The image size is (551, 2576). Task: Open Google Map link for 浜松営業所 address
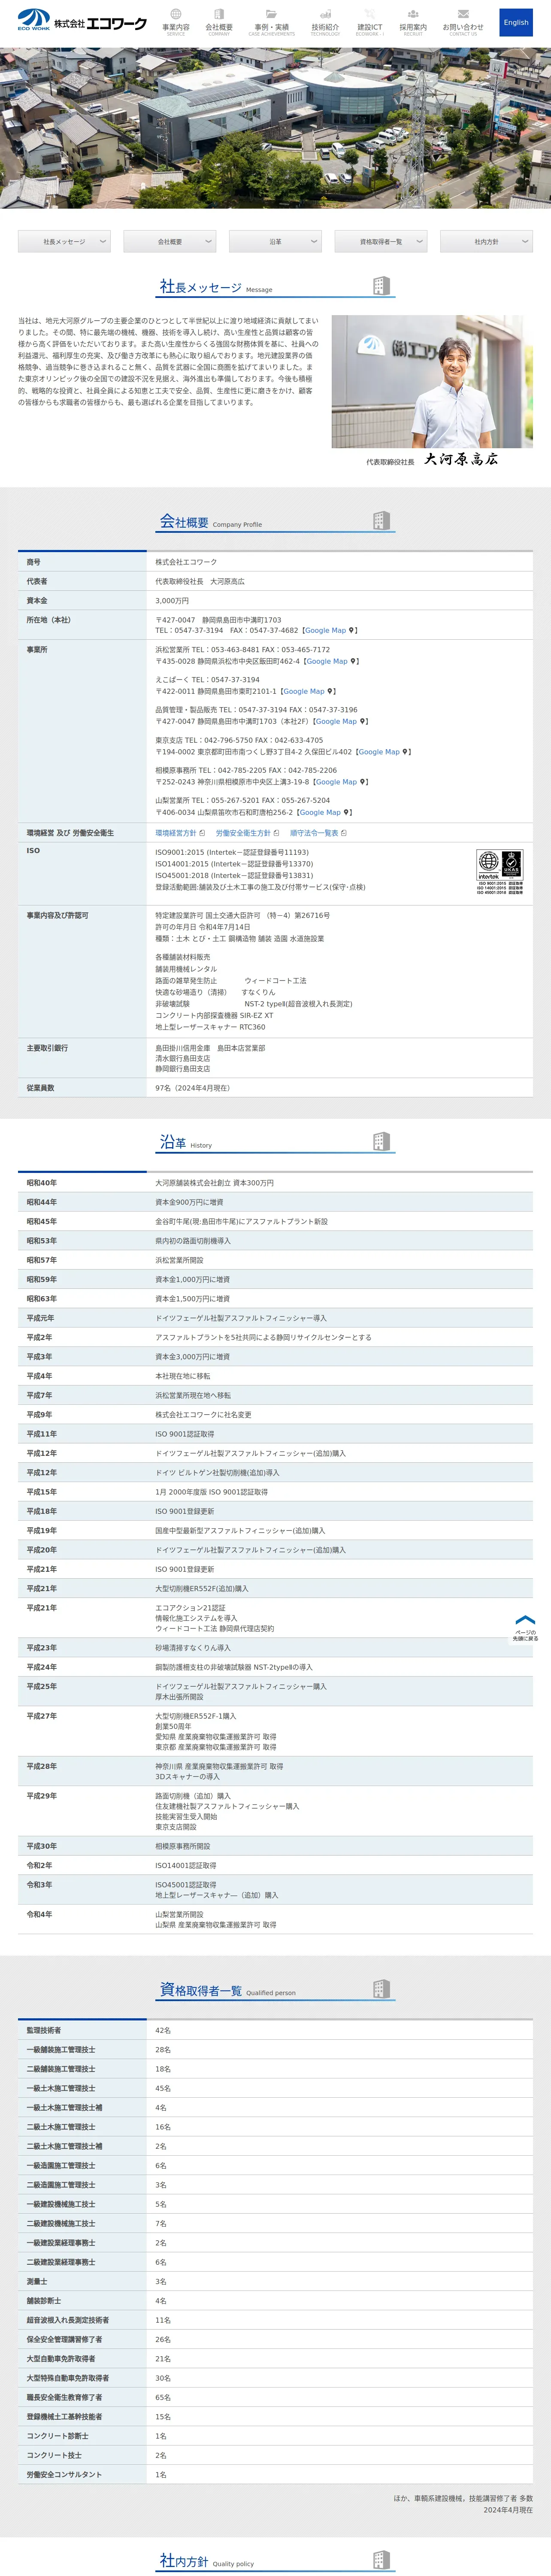point(327,661)
